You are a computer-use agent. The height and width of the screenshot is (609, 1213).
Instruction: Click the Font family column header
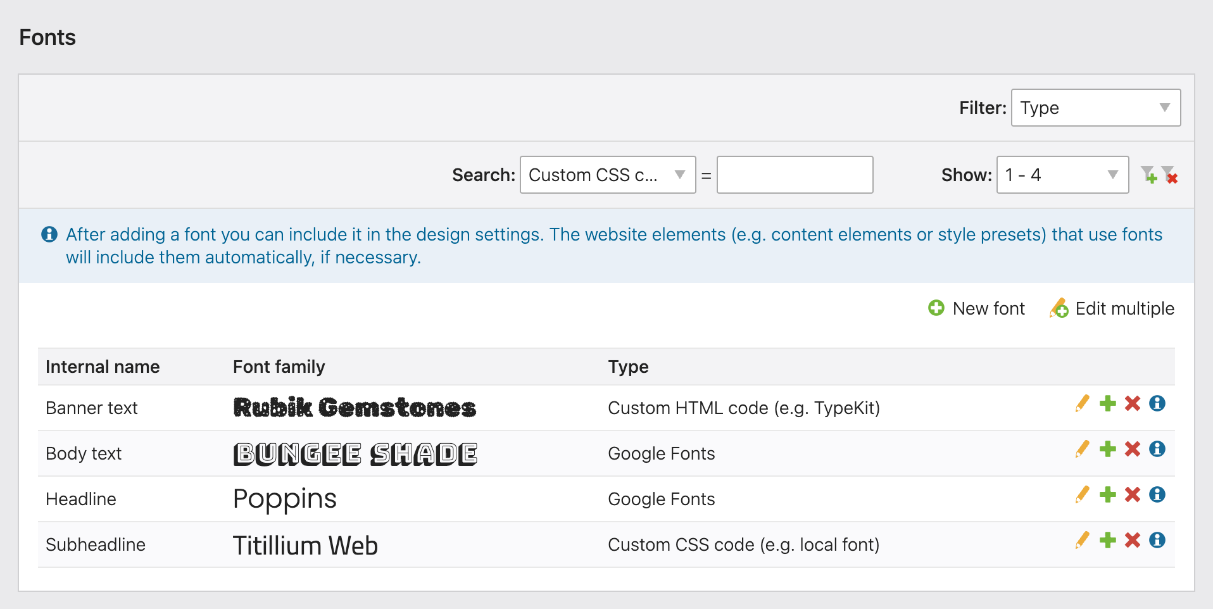pos(279,367)
